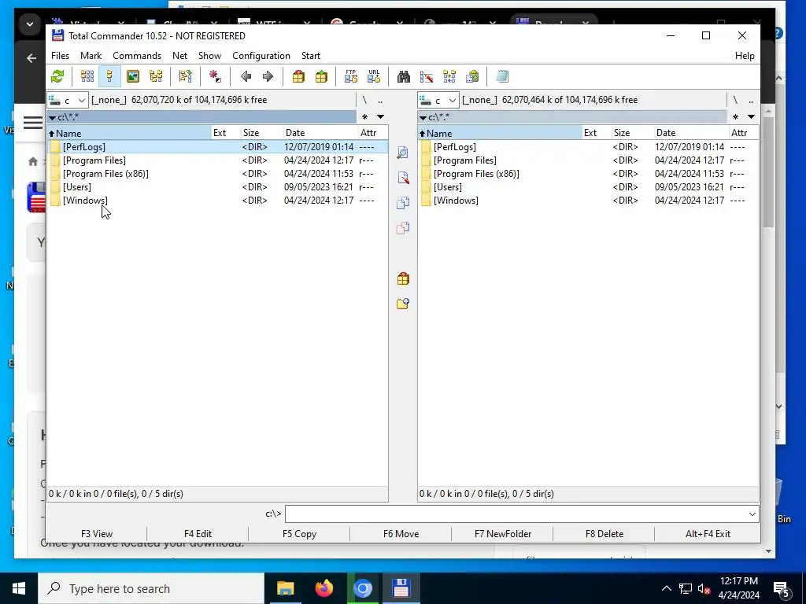Screen dimensions: 806x604
Task: Open the Files menu
Action: coord(60,56)
